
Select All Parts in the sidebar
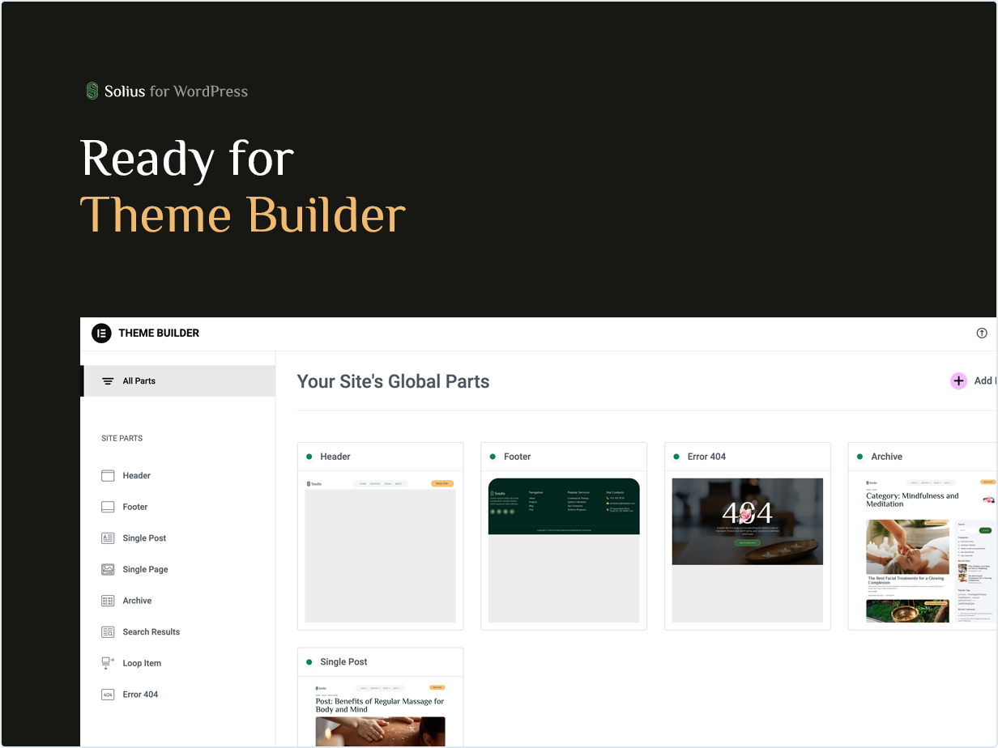tap(178, 381)
